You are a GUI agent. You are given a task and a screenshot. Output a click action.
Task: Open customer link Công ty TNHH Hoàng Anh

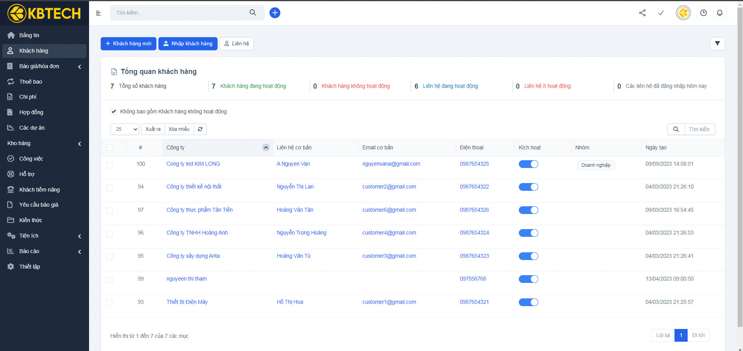197,233
